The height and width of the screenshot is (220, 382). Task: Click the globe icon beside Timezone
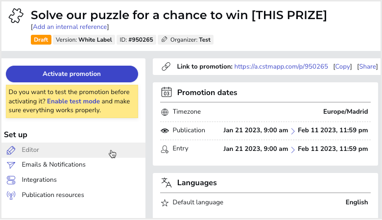pyautogui.click(x=165, y=112)
